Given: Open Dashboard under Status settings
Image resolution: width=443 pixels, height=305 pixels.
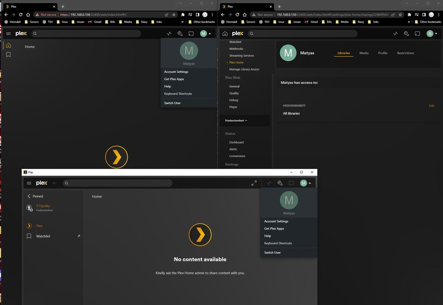Looking at the screenshot, I should 236,142.
